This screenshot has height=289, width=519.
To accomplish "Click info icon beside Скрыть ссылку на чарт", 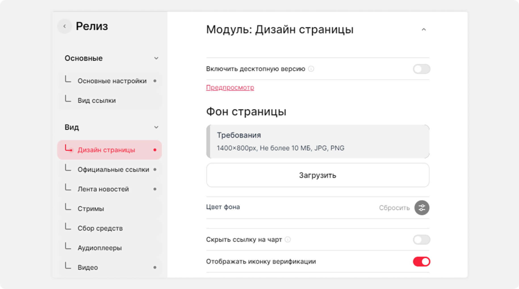I will tap(288, 240).
